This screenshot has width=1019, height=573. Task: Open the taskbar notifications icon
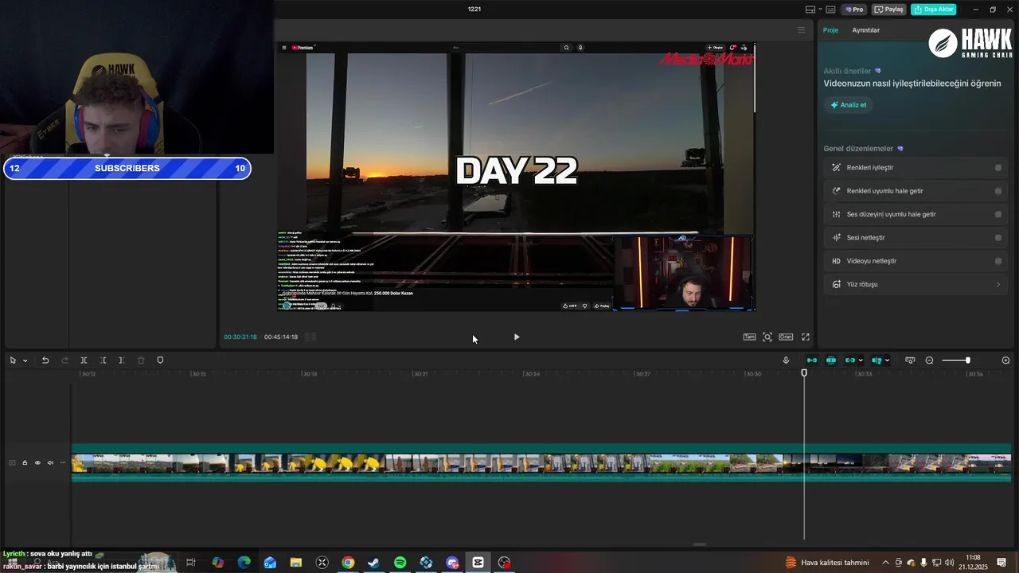click(1001, 563)
